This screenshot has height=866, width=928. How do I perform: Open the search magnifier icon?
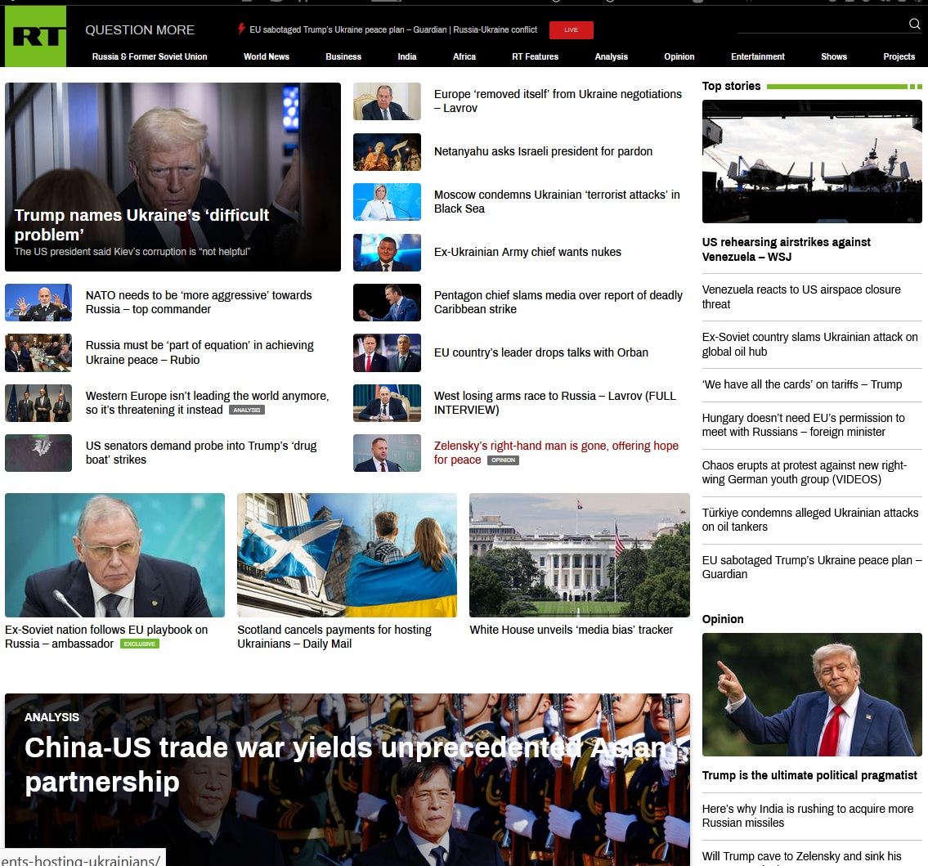click(x=914, y=24)
